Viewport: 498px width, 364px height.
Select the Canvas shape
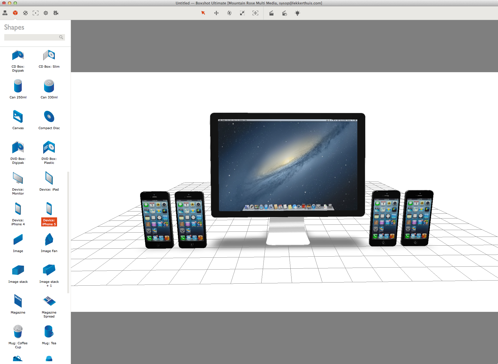[18, 120]
